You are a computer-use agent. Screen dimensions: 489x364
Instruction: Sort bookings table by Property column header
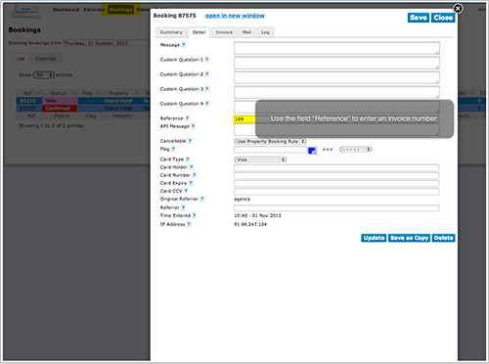coord(119,93)
